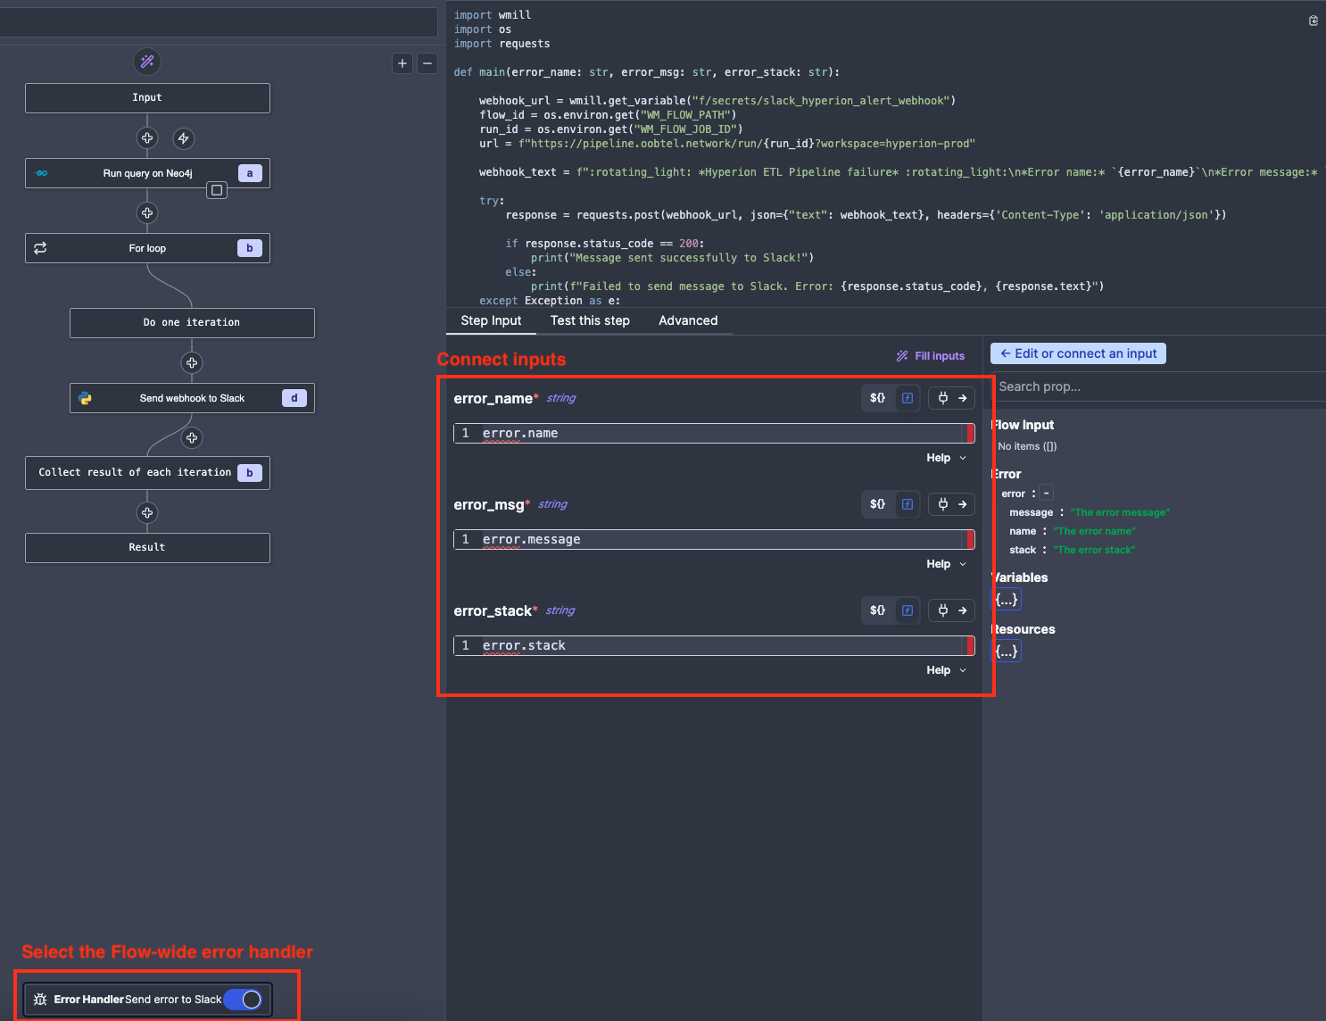Switch to the Advanced tab
The width and height of the screenshot is (1326, 1021).
[688, 320]
